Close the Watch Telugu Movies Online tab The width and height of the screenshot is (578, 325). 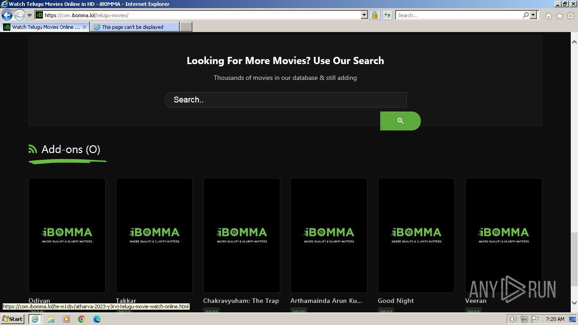coord(84,27)
